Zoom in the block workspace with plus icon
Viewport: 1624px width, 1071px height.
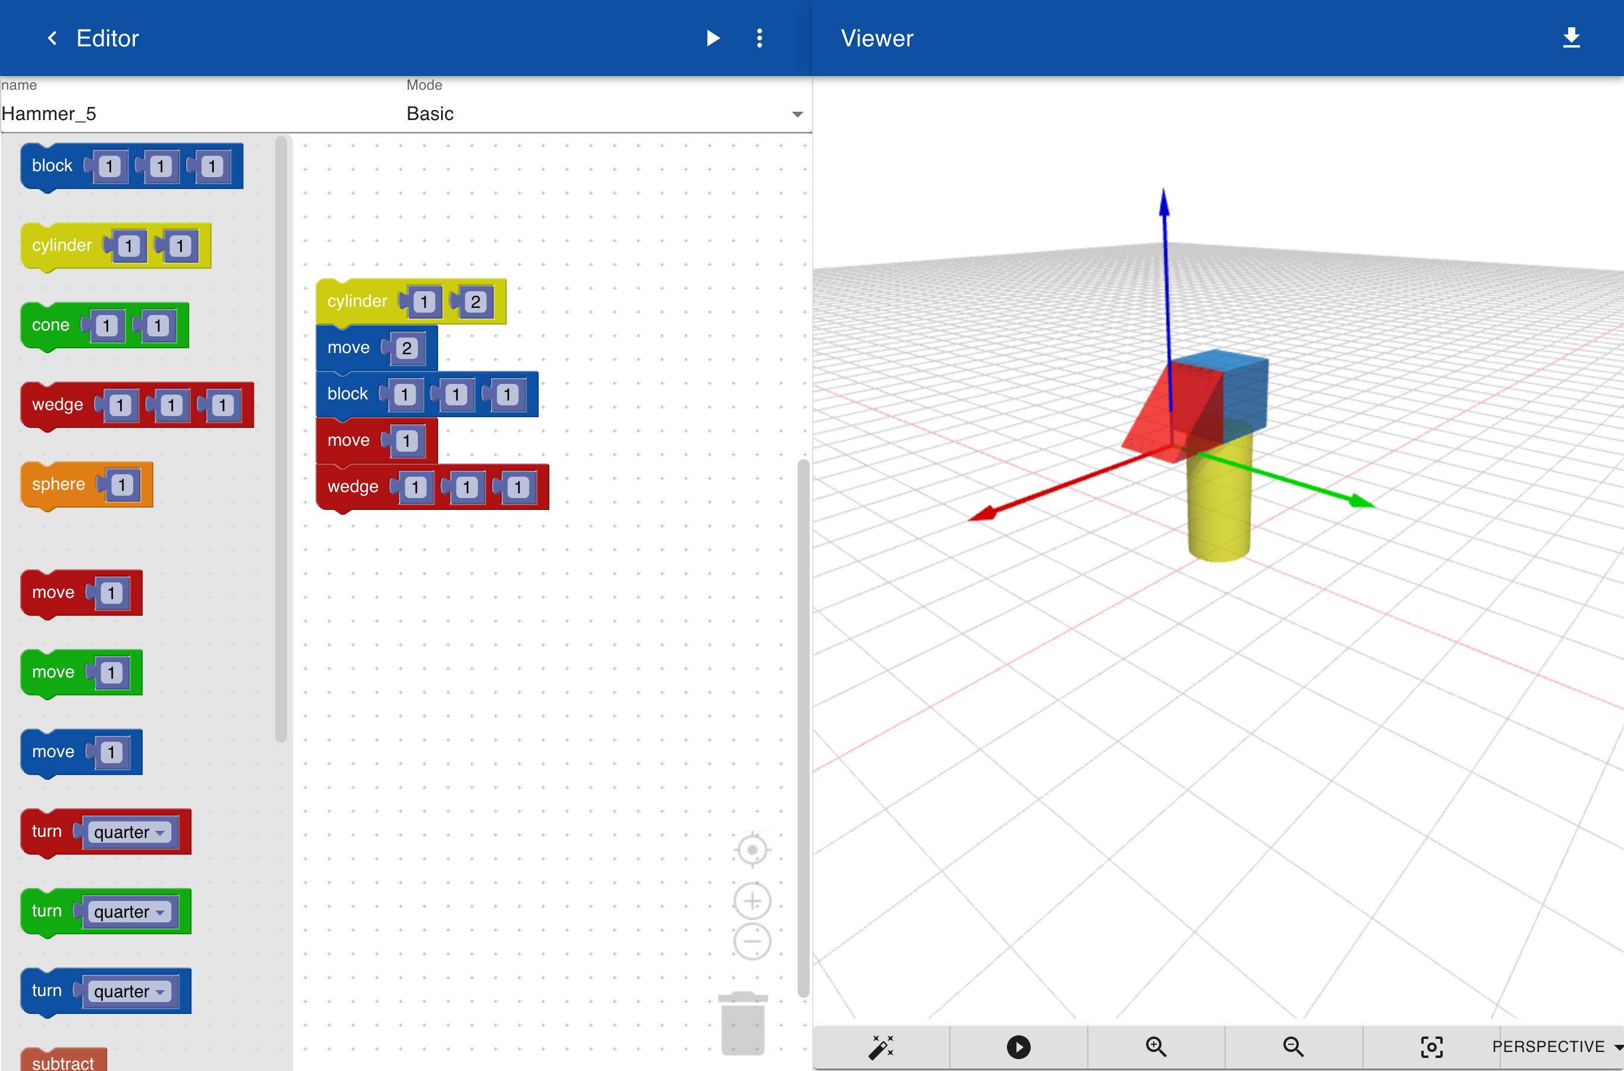tap(752, 901)
